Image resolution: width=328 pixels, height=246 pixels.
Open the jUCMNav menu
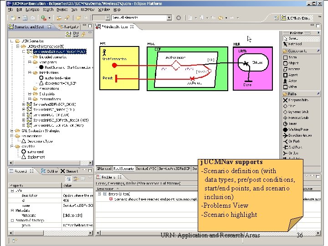click(87, 10)
